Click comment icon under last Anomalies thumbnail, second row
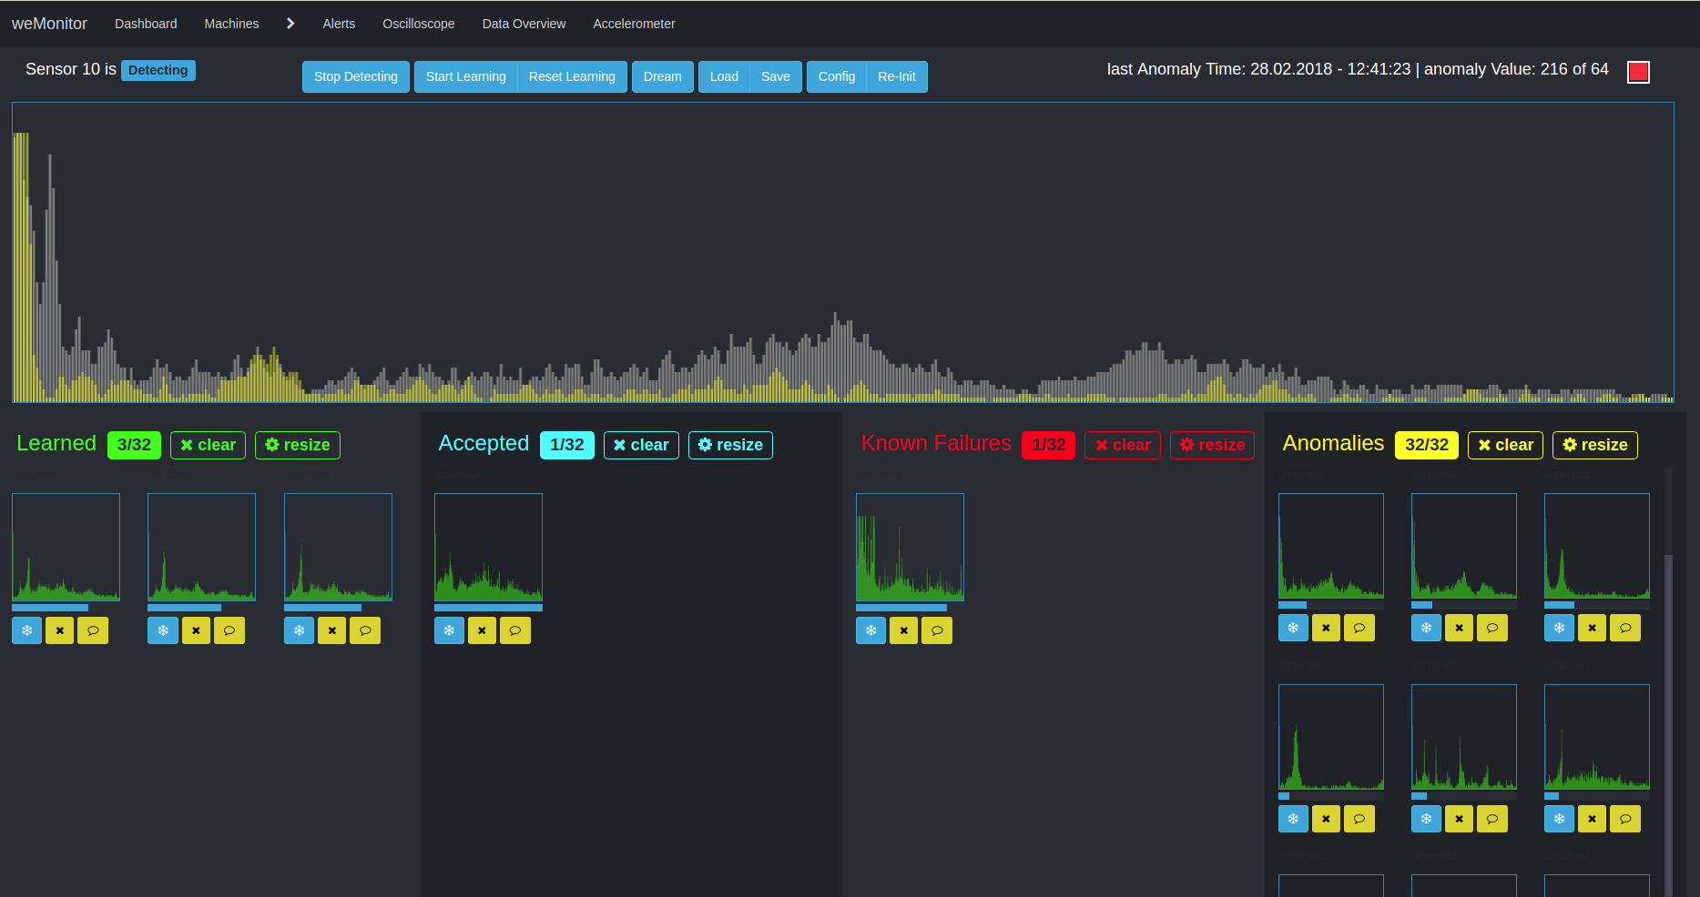The height and width of the screenshot is (897, 1700). click(x=1625, y=819)
